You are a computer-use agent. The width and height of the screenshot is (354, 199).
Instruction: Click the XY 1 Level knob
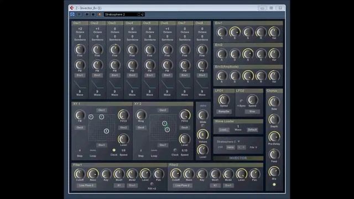[123, 139]
